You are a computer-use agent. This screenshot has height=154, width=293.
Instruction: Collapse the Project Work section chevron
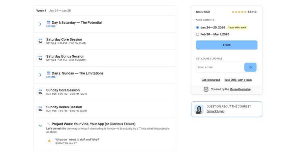40,126
